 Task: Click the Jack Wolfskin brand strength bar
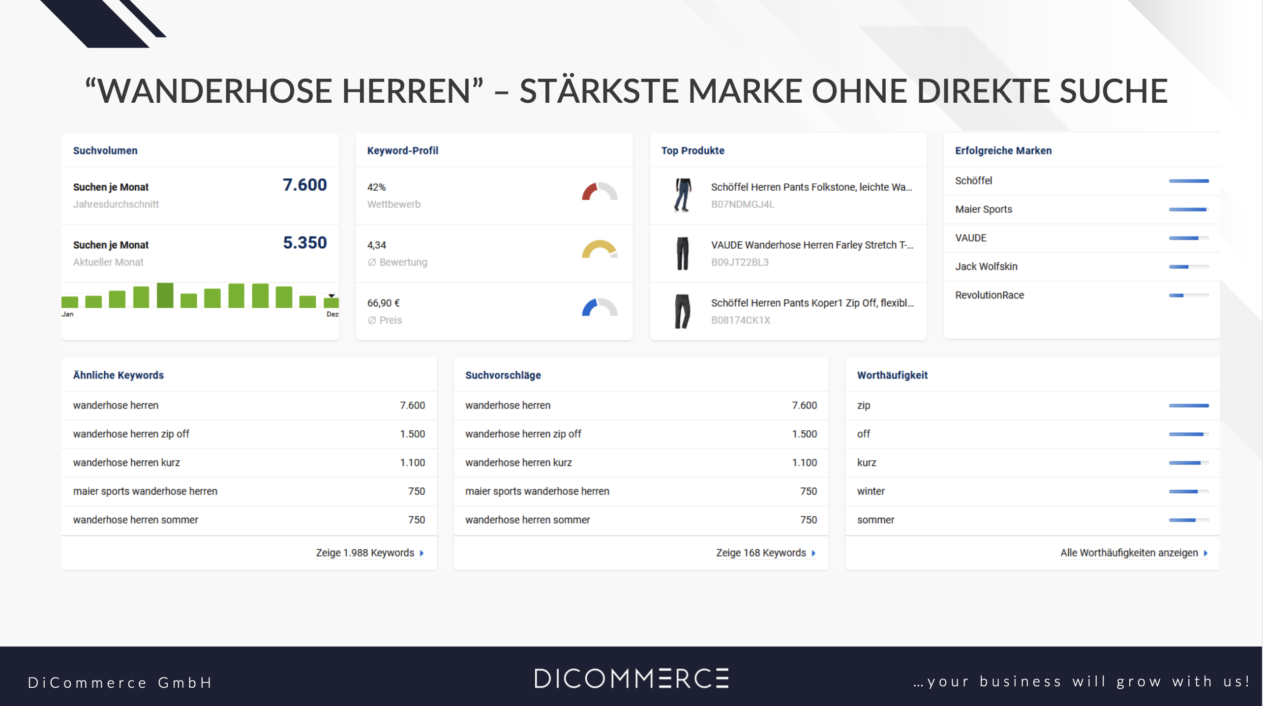click(1189, 266)
